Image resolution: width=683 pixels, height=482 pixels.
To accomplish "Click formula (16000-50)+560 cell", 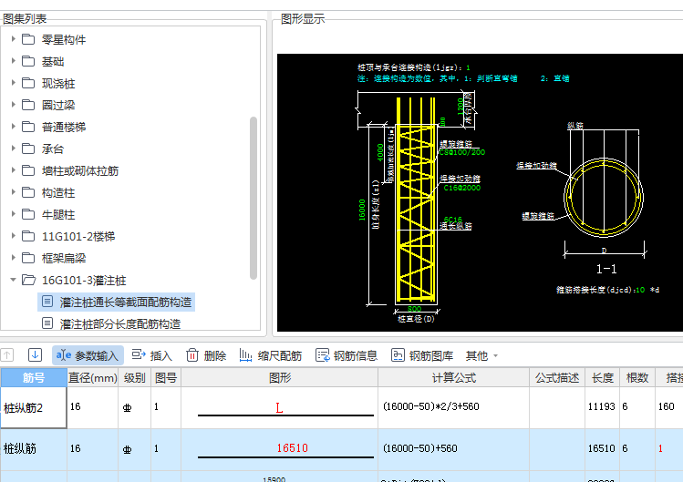I will click(453, 448).
